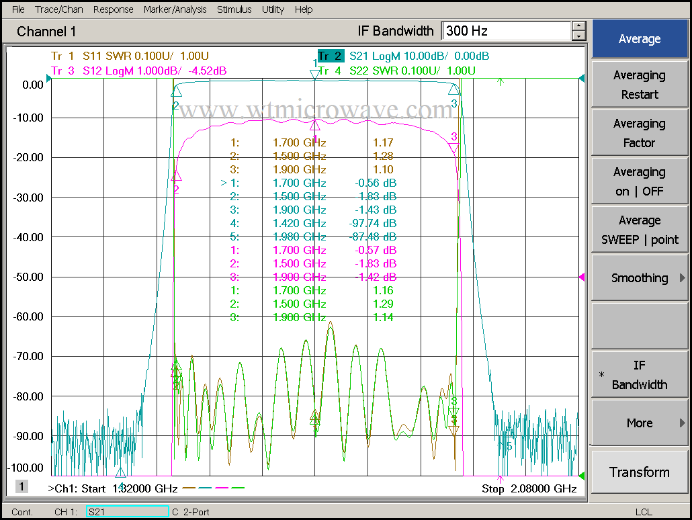Open the Trace/Chan menu
692x520 pixels.
[x=58, y=9]
